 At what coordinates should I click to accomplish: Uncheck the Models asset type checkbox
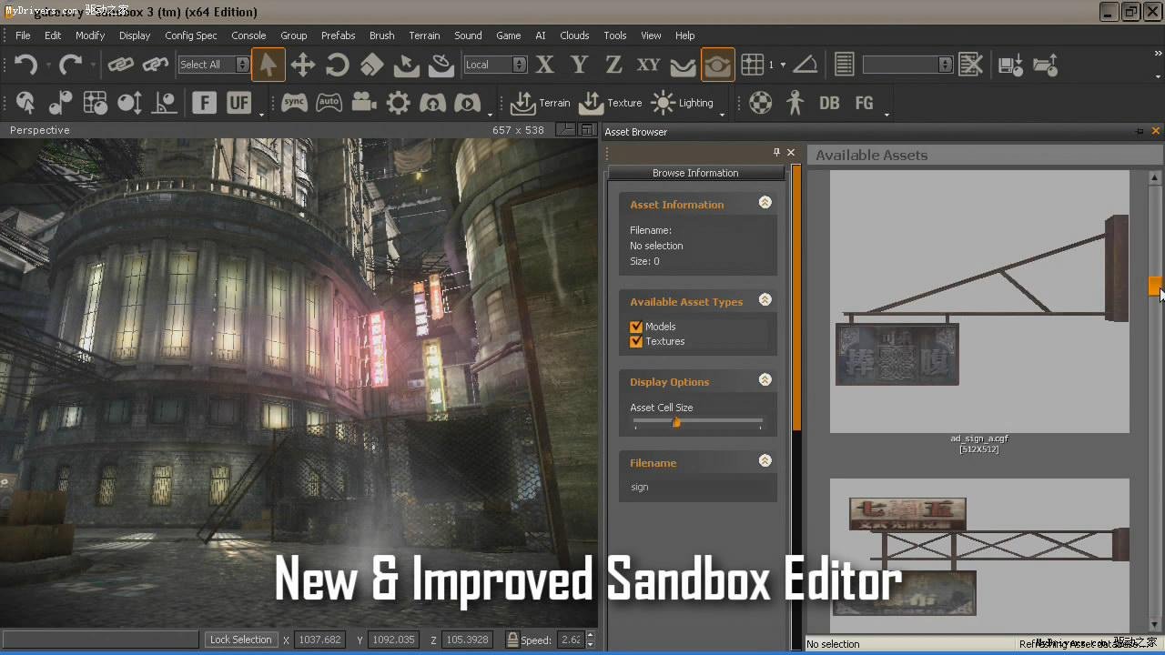click(636, 326)
